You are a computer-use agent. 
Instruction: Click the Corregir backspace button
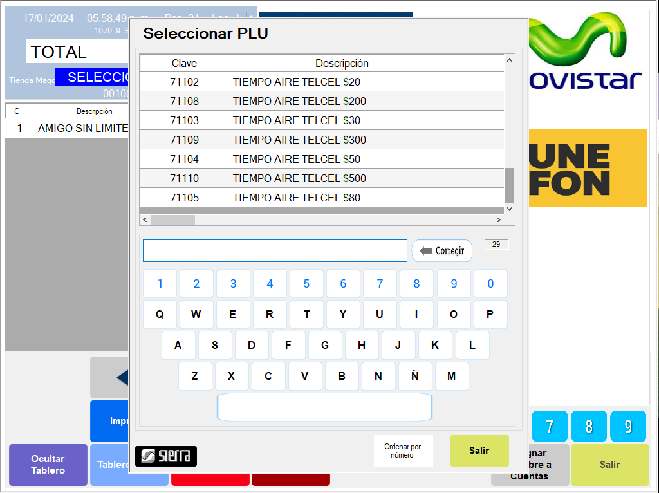point(442,251)
